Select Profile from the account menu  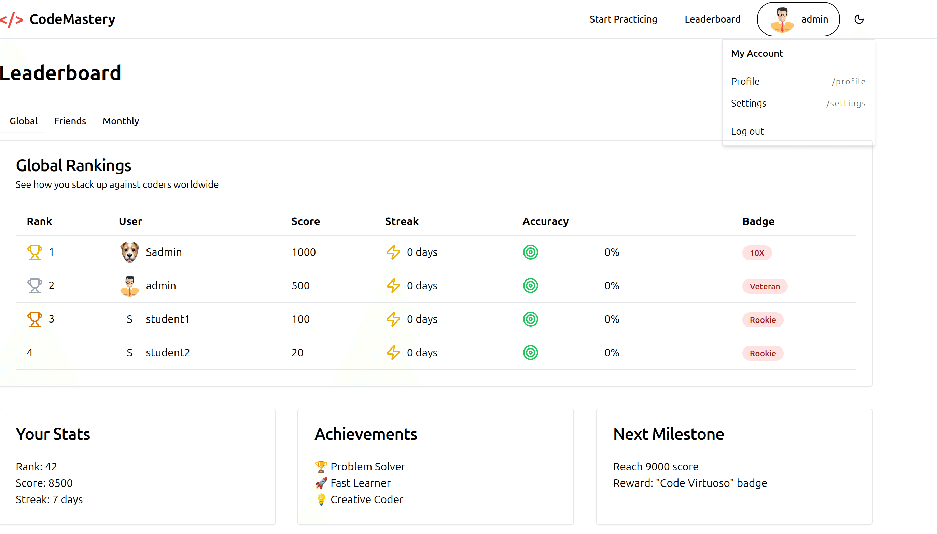coord(745,81)
